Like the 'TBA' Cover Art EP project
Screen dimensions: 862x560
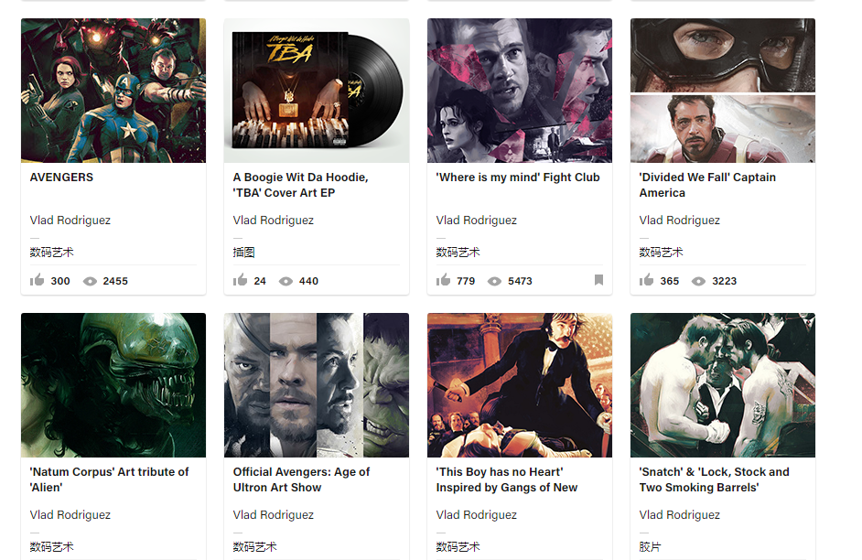[241, 280]
